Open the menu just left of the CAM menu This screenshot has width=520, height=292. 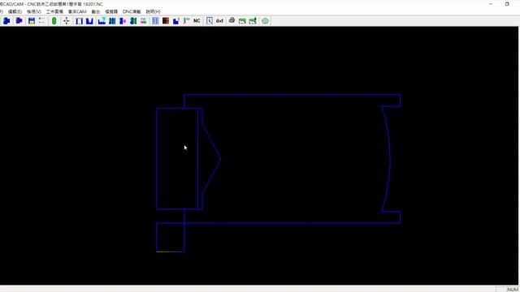(x=54, y=11)
